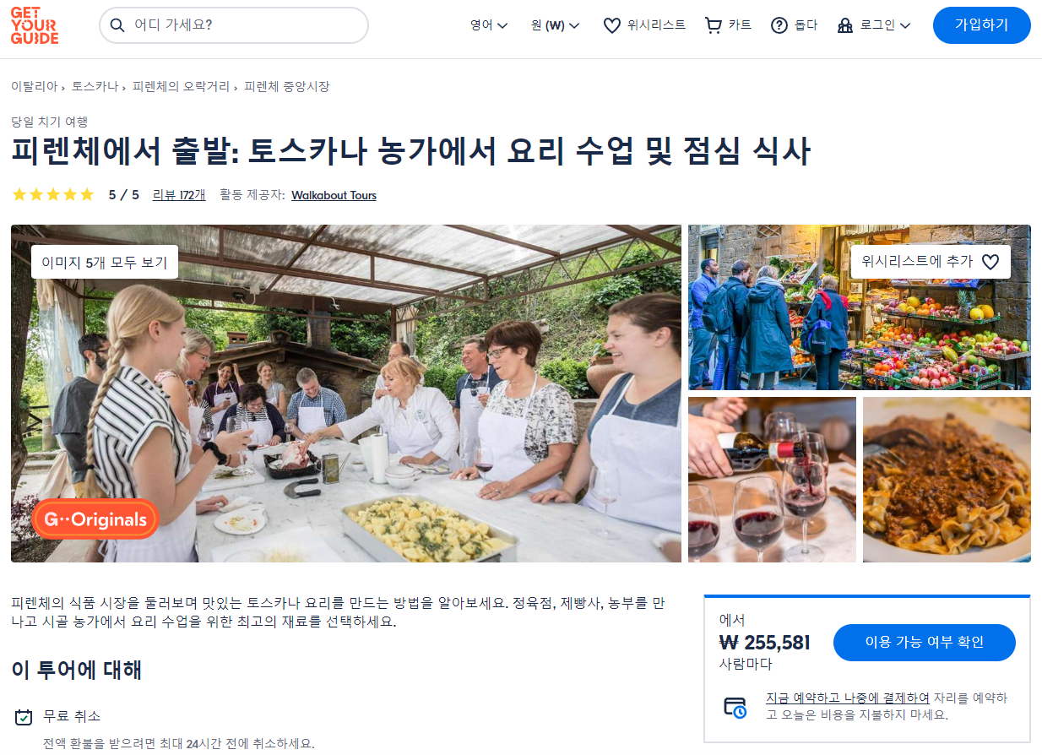Click the help question mark icon
This screenshot has width=1042, height=755.
(x=779, y=25)
